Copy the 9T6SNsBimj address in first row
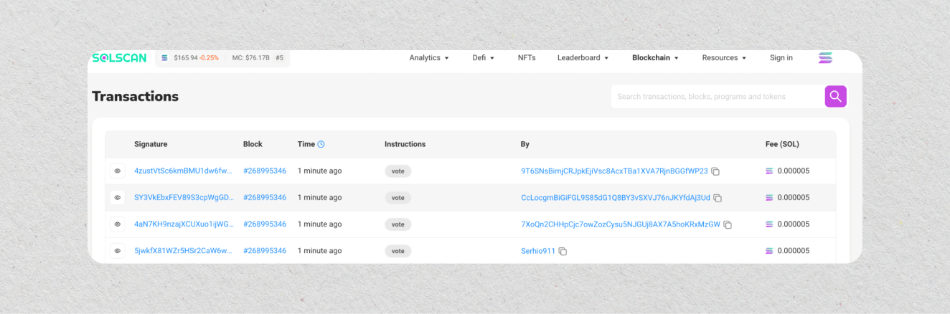This screenshot has height=314, width=950. (x=715, y=171)
